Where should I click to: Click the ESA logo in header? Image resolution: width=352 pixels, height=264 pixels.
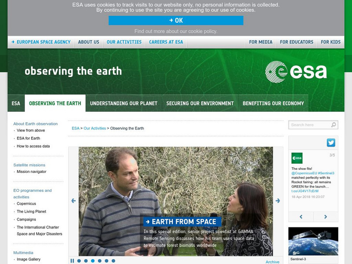coord(296,72)
